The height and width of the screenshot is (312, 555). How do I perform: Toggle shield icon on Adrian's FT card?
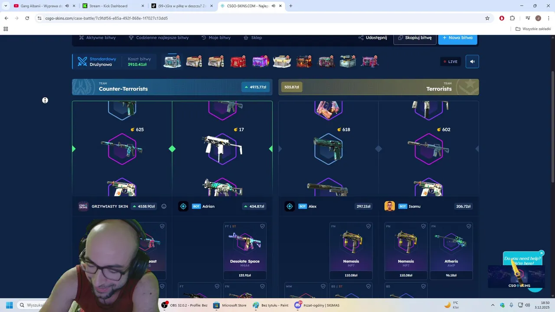point(217,286)
